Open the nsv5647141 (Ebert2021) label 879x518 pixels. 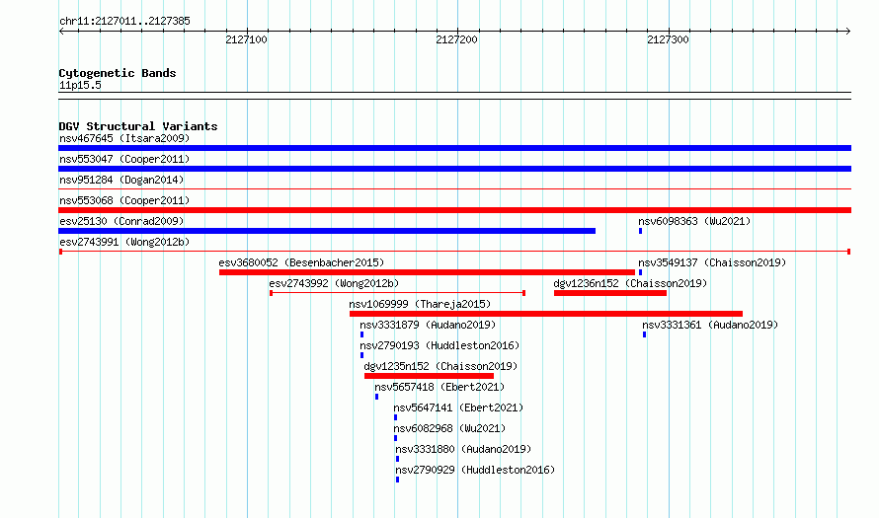[458, 407]
